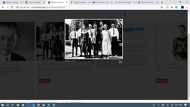Viewport: 190px width, 107px height.
Task: Click the Chrome icon in the taskbar
Action: [x=34, y=105]
